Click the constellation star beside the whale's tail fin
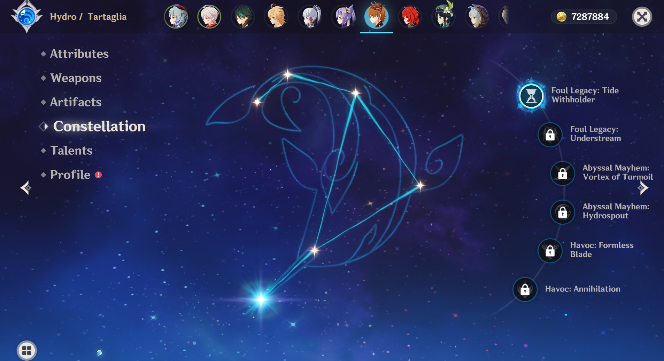The height and width of the screenshot is (361, 664). (257, 102)
